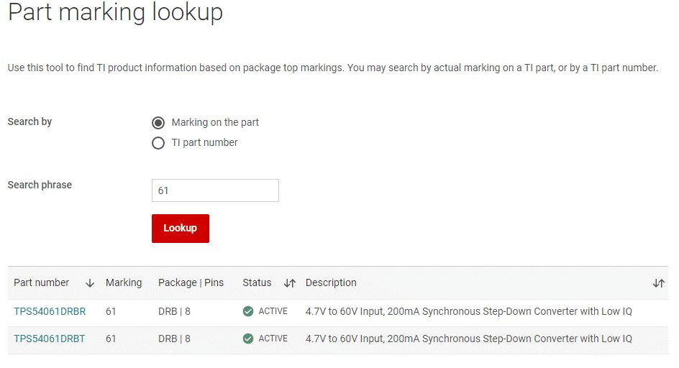Open the TPS54061DRBT part link
This screenshot has height=368, width=679.
[x=49, y=339]
